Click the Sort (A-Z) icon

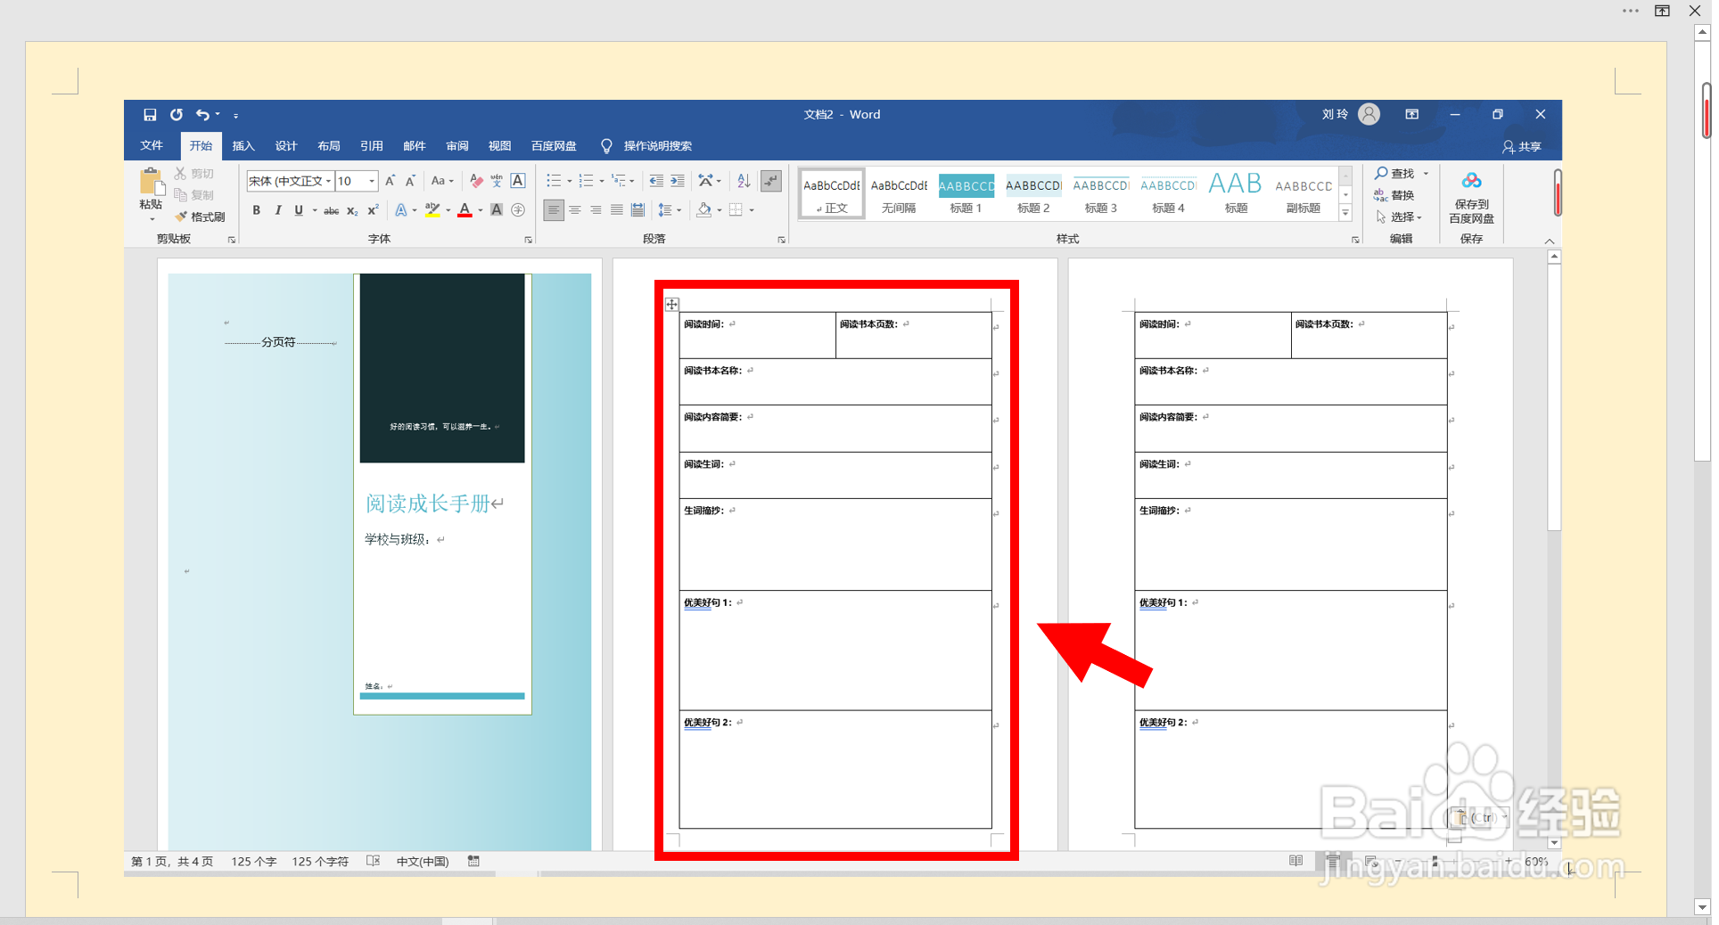point(744,181)
